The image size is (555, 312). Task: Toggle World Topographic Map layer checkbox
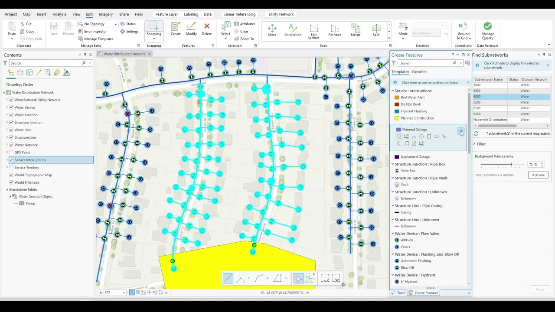[11, 175]
